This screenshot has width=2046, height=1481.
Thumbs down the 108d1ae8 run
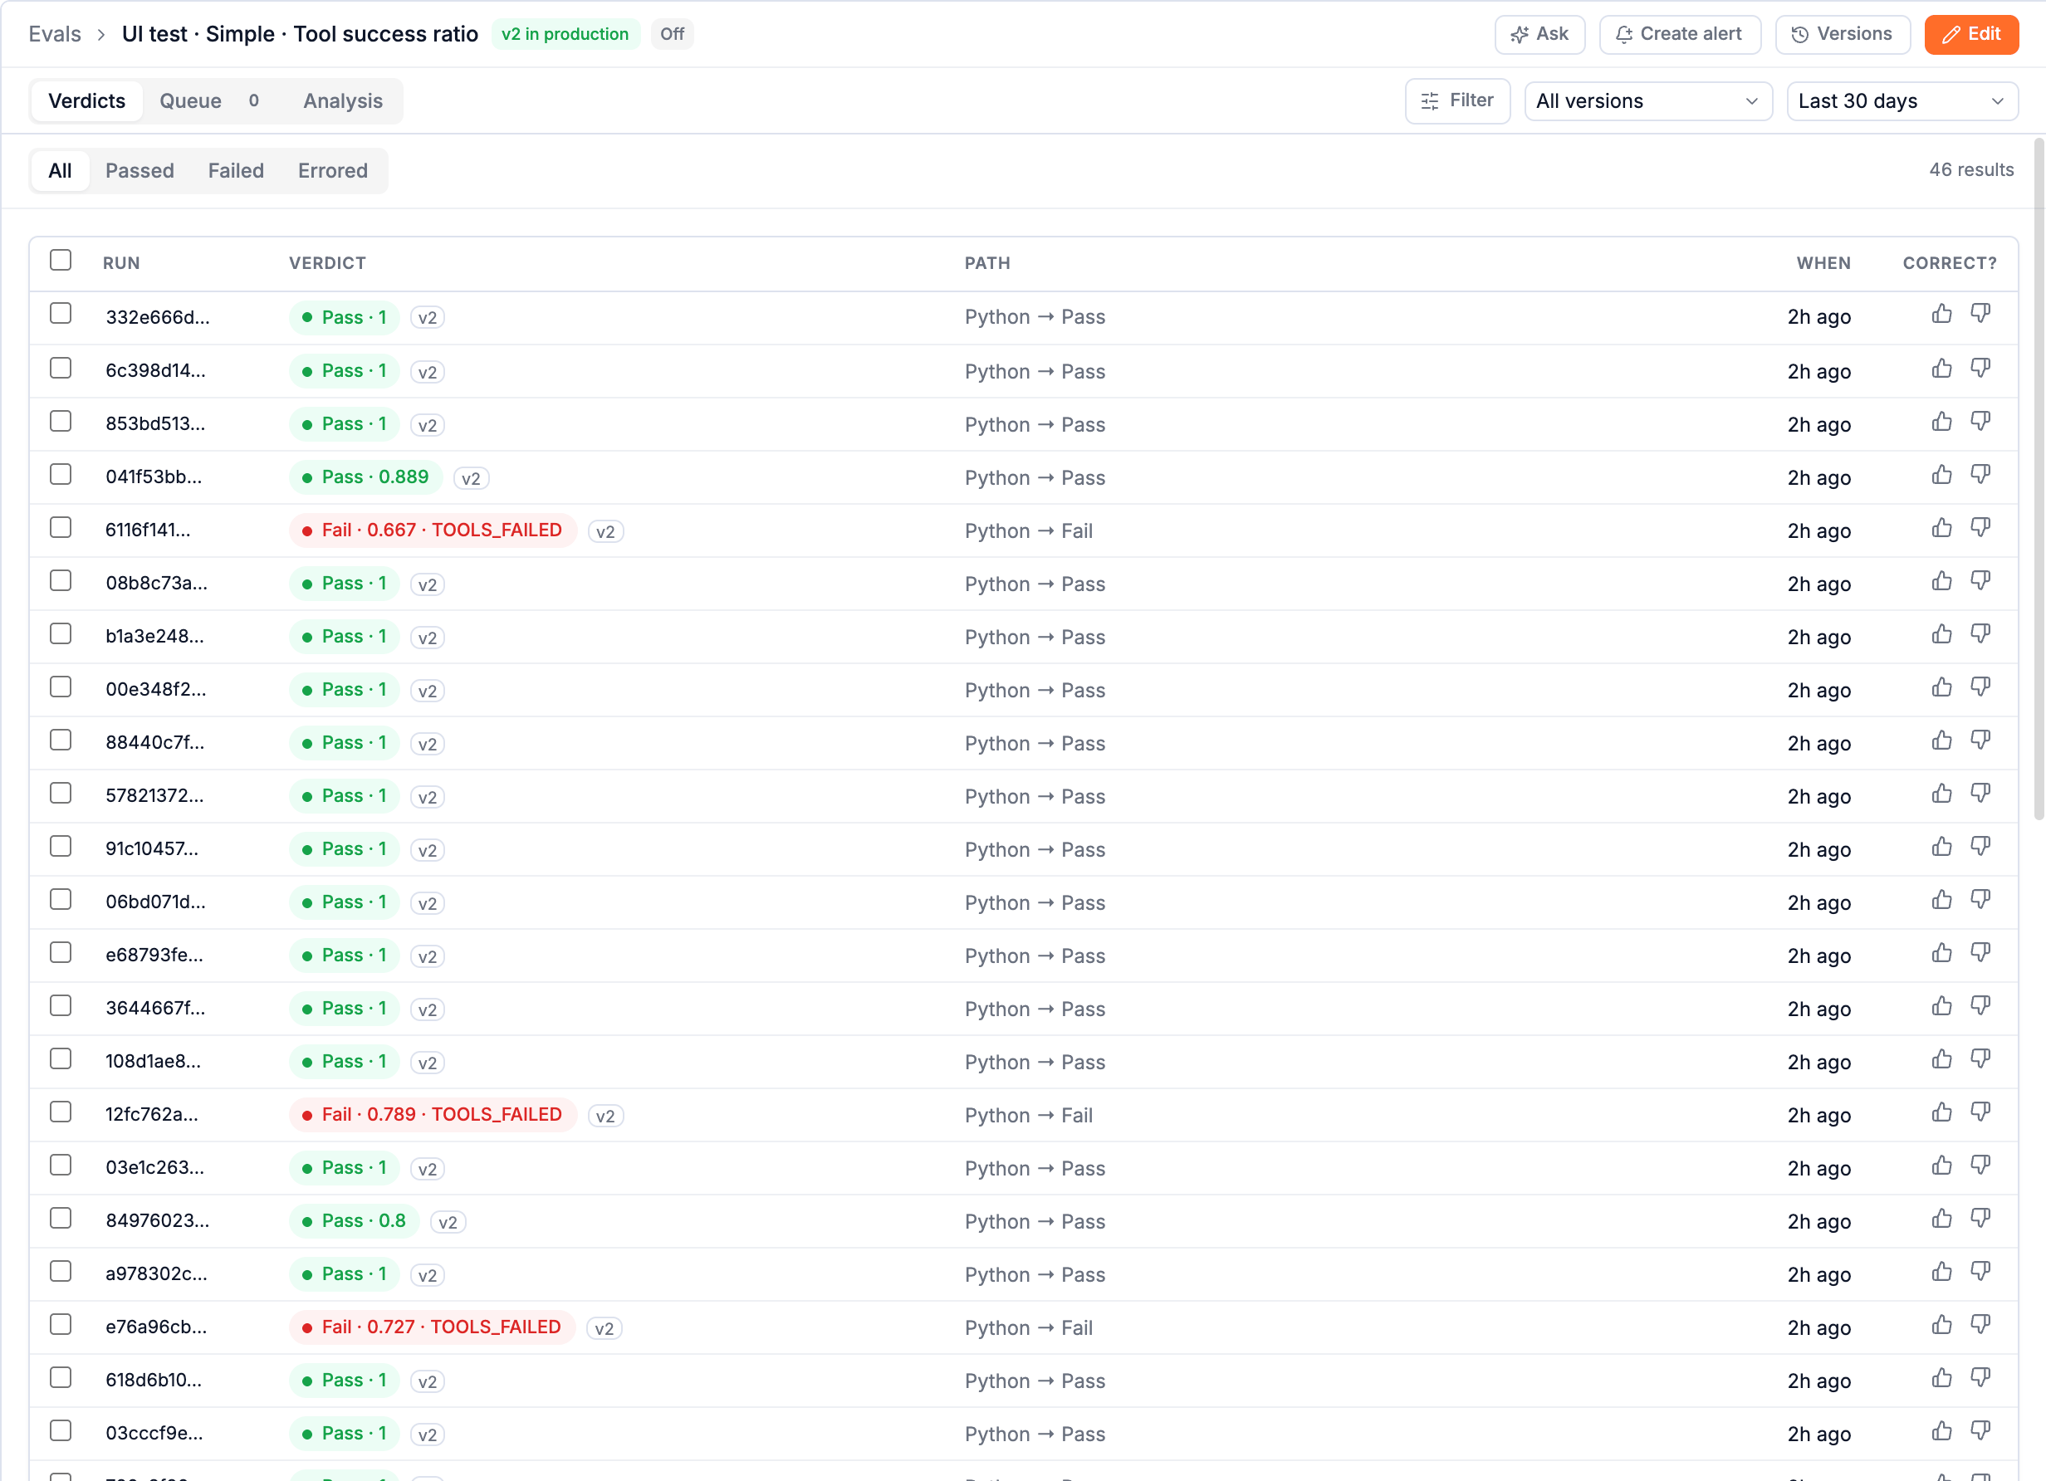coord(1980,1059)
